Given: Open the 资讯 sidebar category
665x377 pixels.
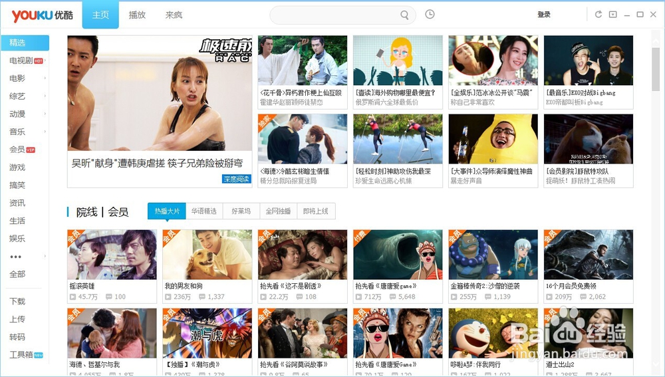Looking at the screenshot, I should pos(17,203).
